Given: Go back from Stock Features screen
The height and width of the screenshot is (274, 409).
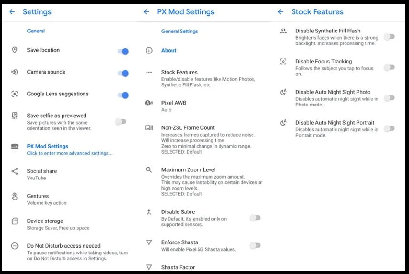Looking at the screenshot, I should 281,12.
